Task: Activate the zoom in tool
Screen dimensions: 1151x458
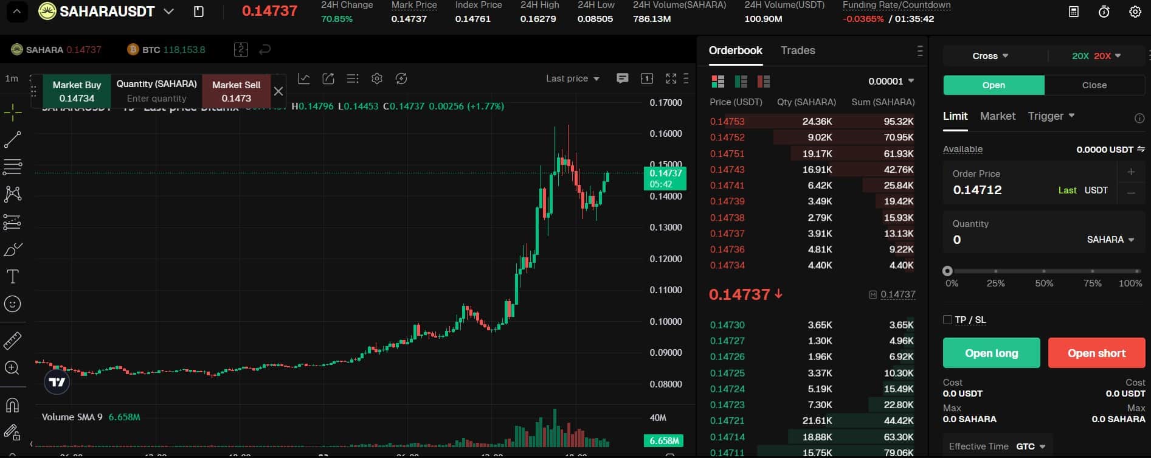Action: 12,367
